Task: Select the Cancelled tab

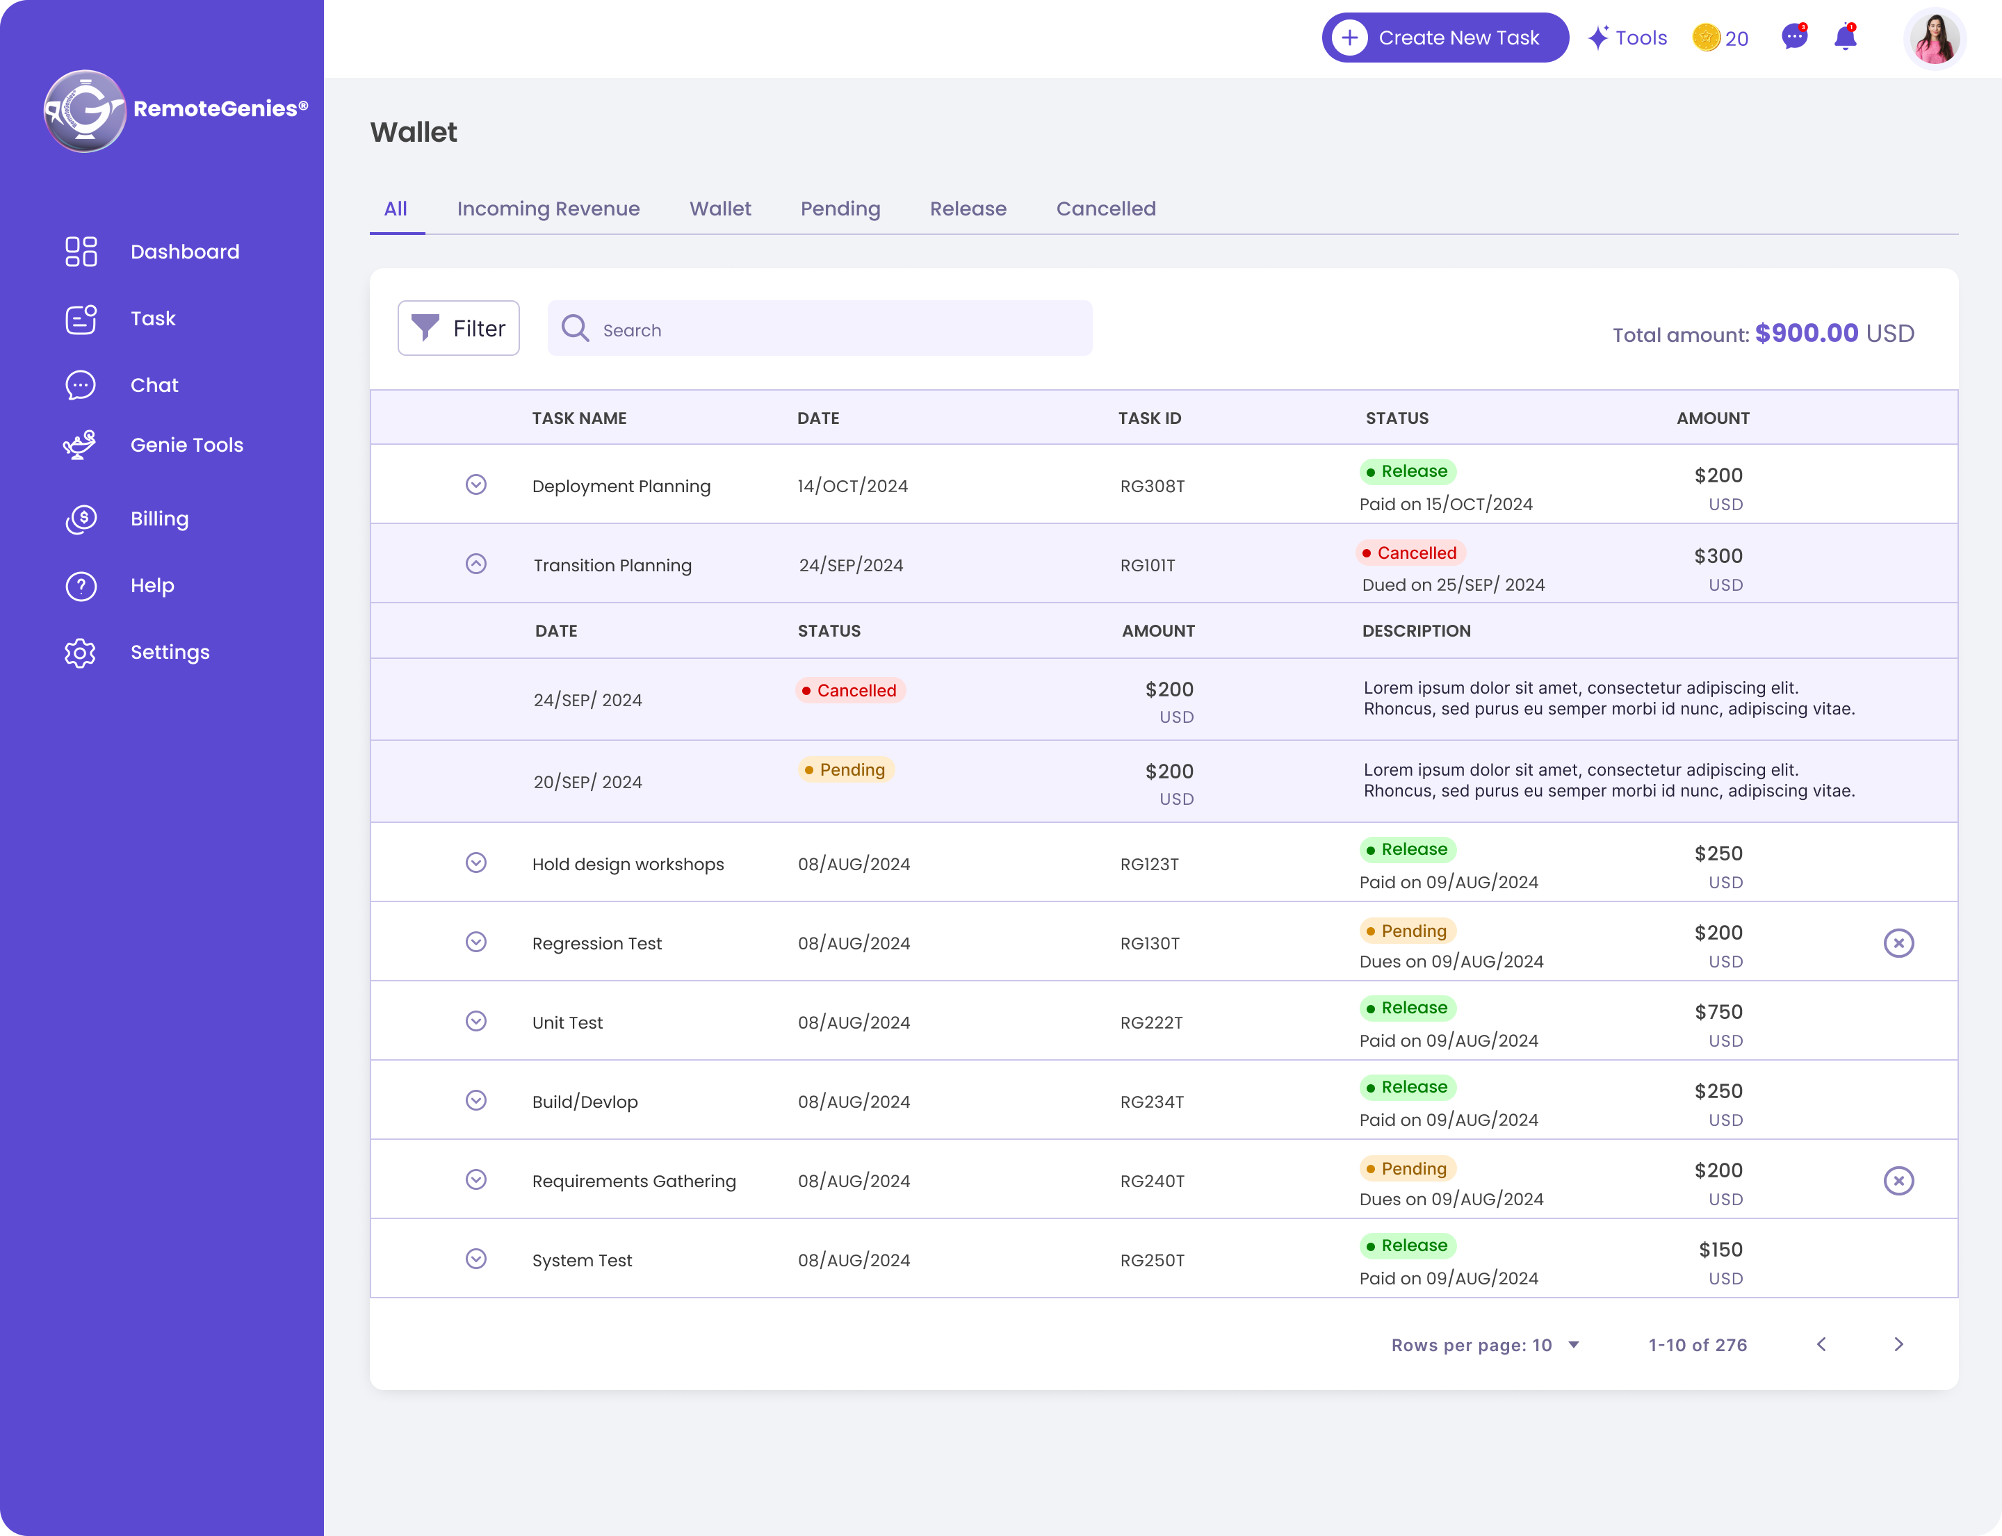Action: click(1106, 209)
